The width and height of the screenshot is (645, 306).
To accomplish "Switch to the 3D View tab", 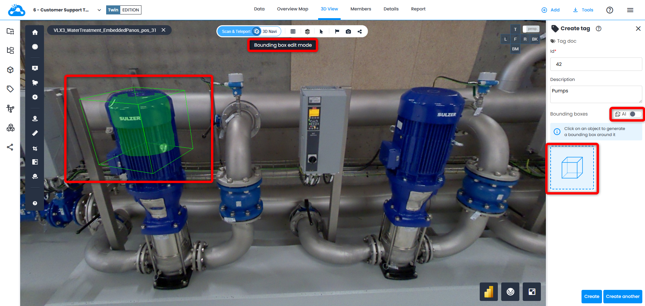I will pos(329,9).
